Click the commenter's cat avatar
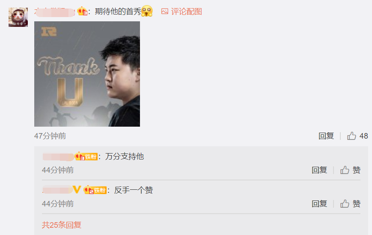 tap(18, 17)
